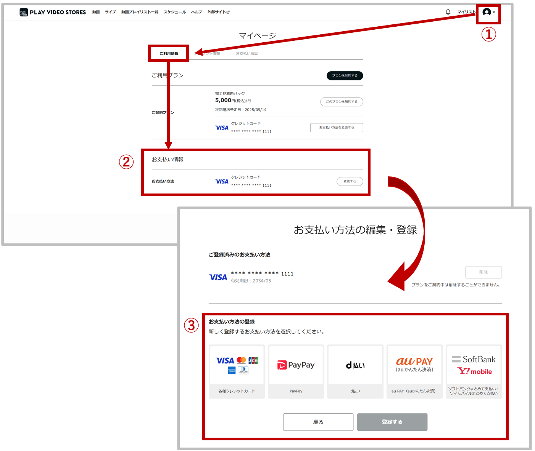Viewport: 535px width, 451px height.
Task: Open the notification bell
Action: pyautogui.click(x=448, y=12)
